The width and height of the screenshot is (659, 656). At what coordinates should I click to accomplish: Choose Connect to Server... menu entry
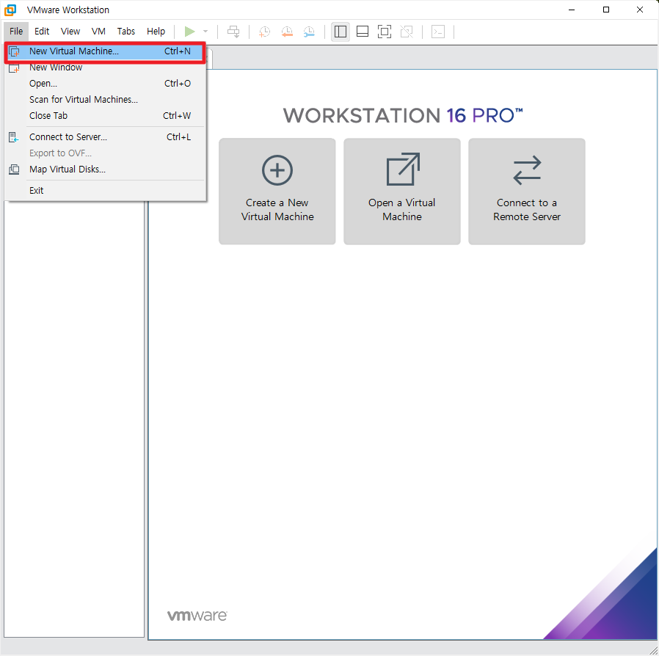[105, 137]
